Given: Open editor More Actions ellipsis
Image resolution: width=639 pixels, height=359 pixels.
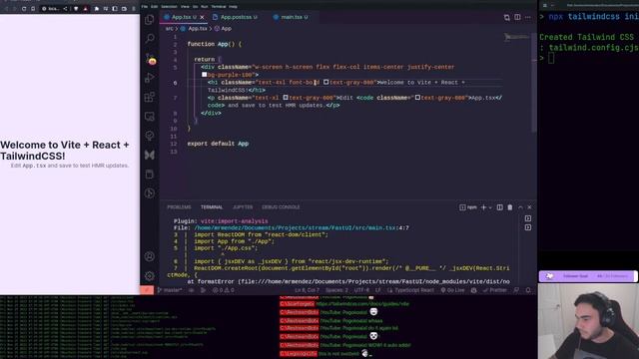Looking at the screenshot, I should point(528,18).
